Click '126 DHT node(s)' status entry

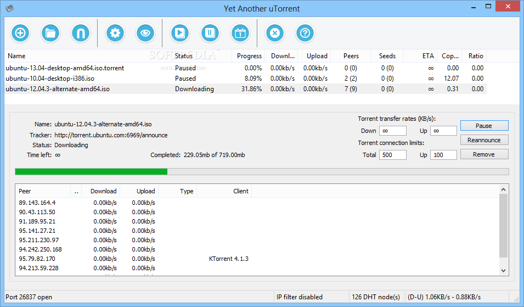(376, 297)
